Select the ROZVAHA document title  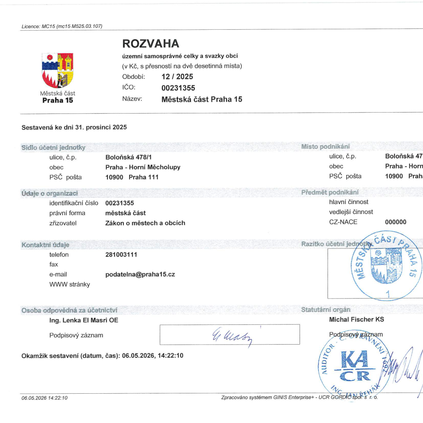(151, 44)
